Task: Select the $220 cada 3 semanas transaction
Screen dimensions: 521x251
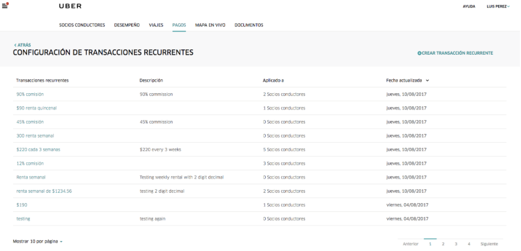Action: 38,149
